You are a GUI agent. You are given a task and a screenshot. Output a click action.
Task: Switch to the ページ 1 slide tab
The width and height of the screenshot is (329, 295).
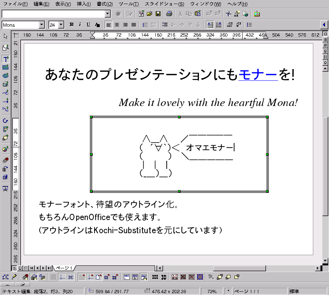(64, 268)
